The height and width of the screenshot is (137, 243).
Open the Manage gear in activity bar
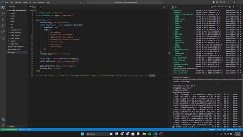click(3, 125)
